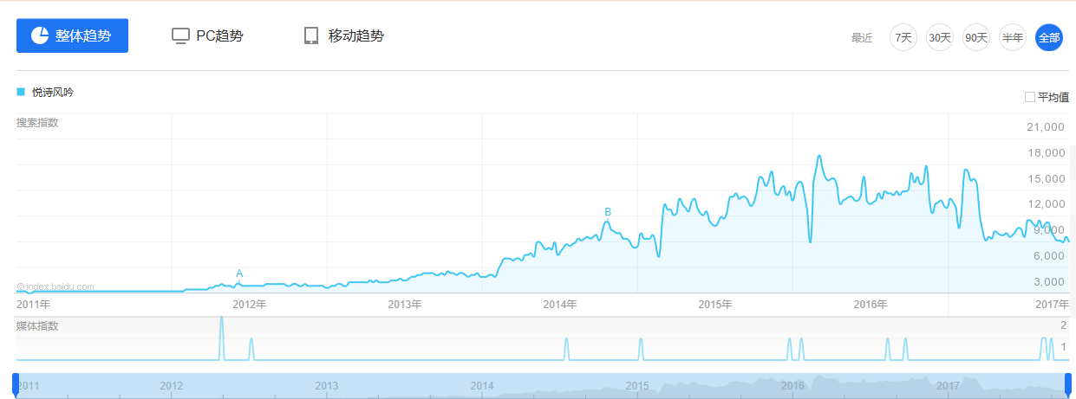Show the last 7天 of data
This screenshot has width=1076, height=399.
(903, 37)
